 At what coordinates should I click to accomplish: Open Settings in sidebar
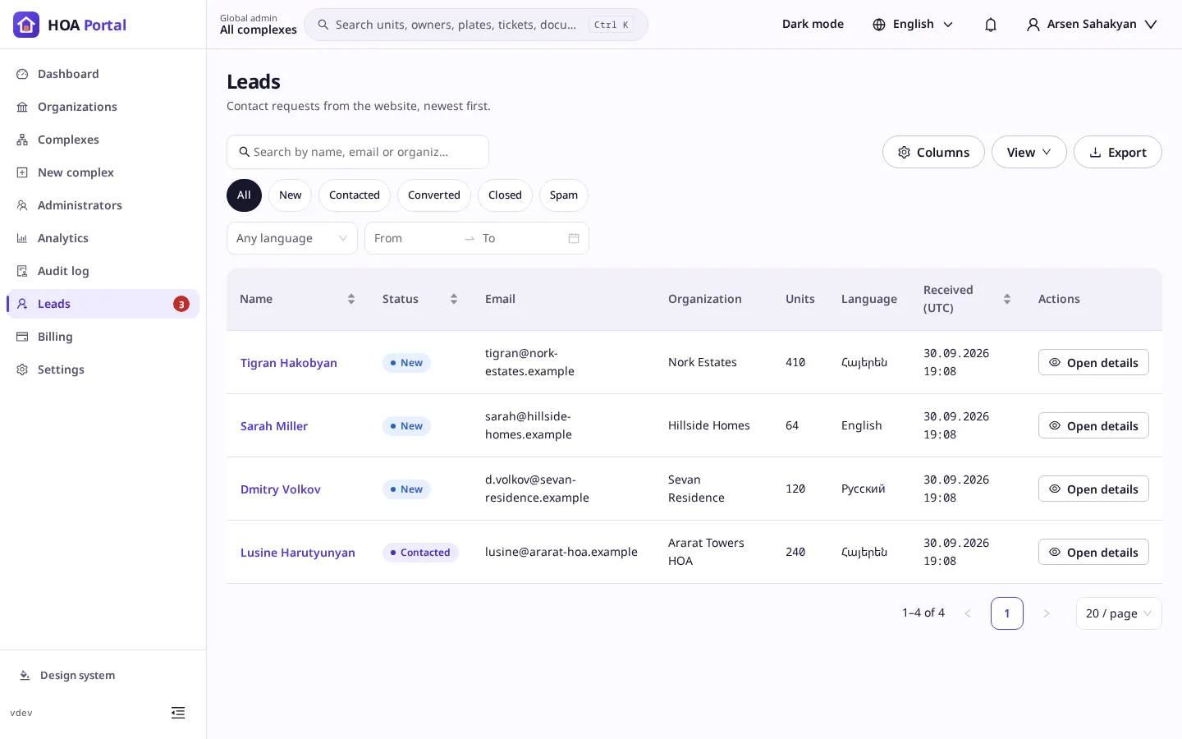tap(103, 369)
